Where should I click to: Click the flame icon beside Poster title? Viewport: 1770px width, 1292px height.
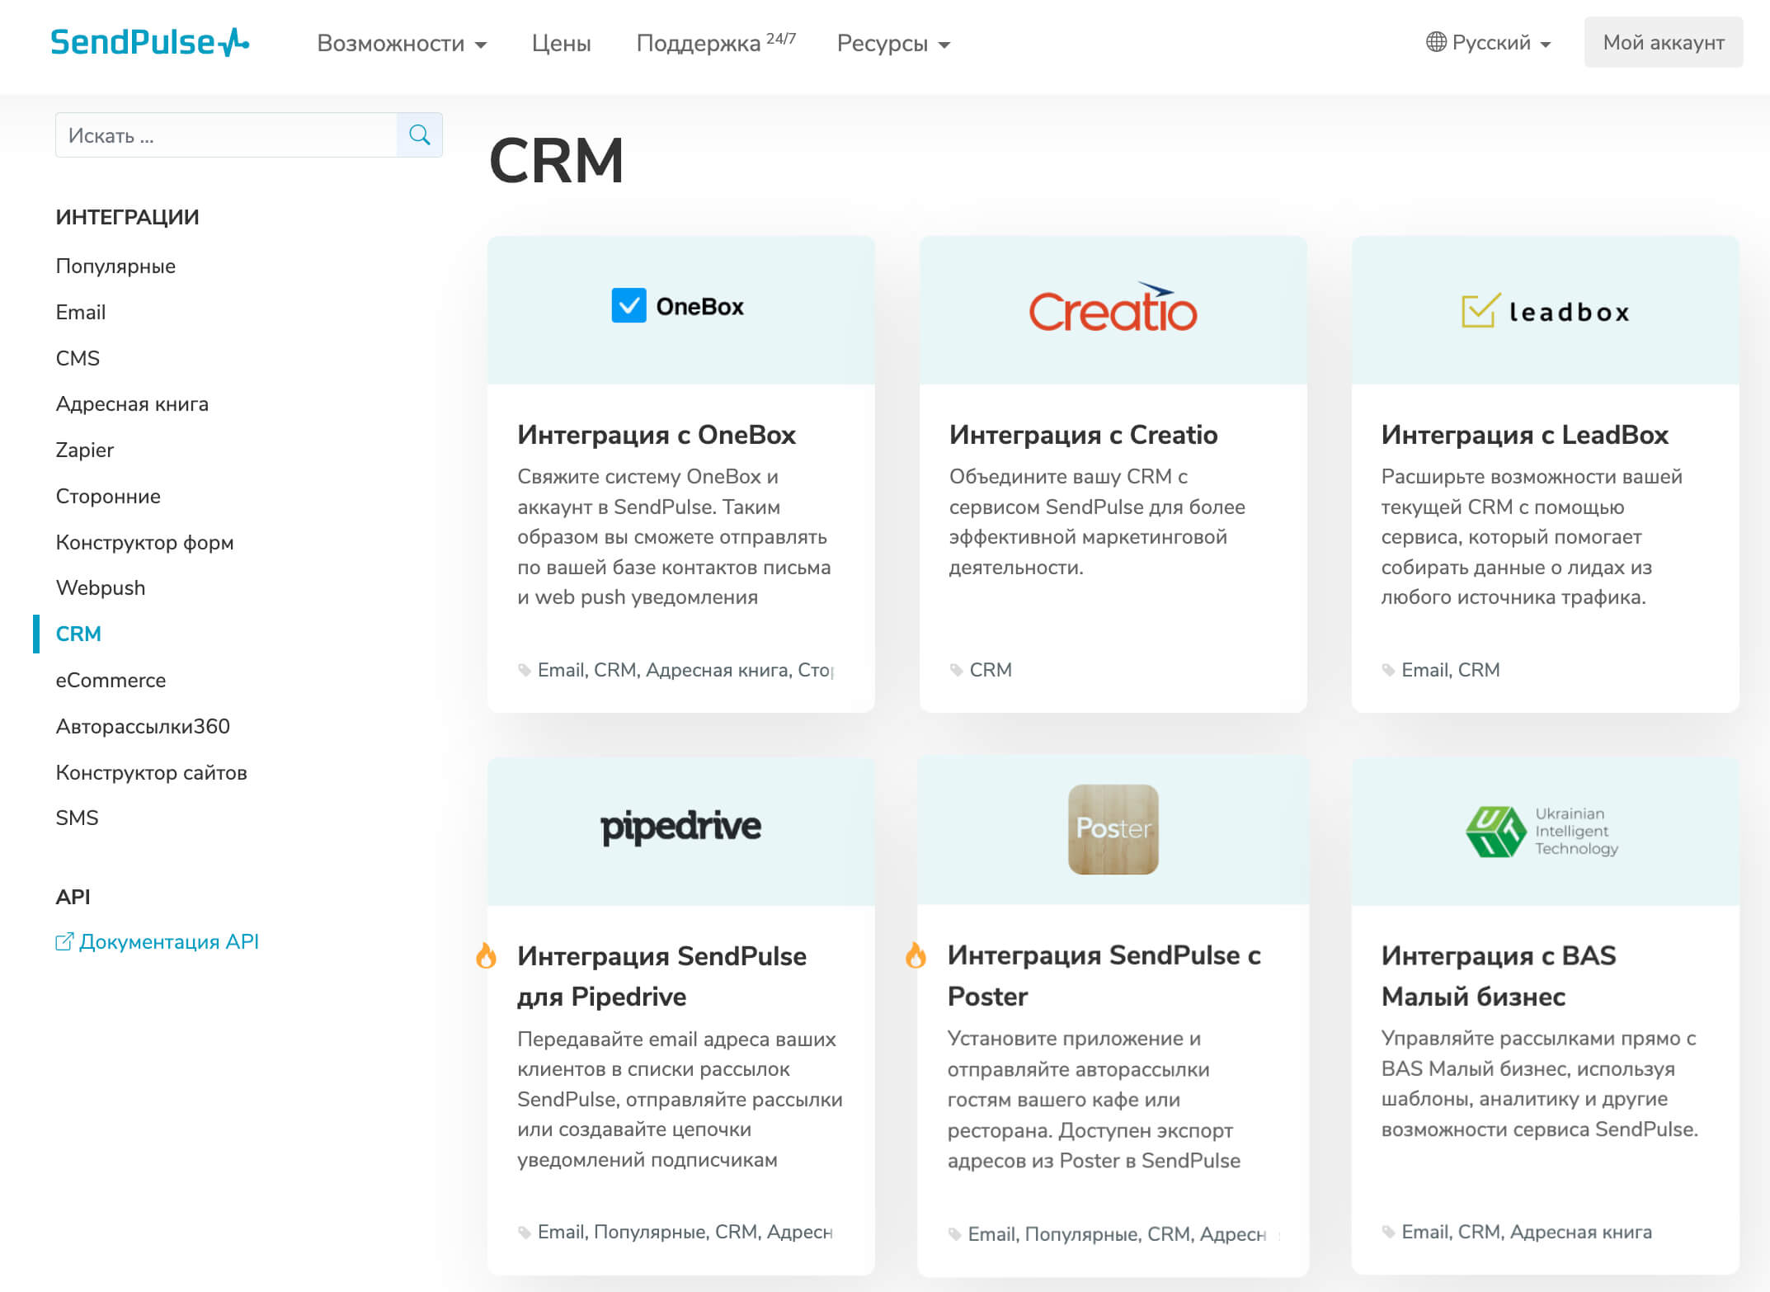[x=916, y=955]
